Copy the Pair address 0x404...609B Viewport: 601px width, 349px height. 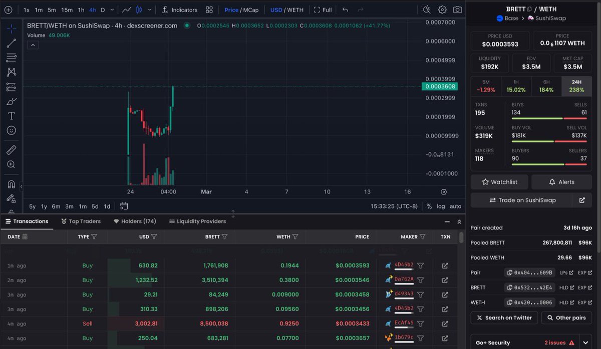coord(529,272)
